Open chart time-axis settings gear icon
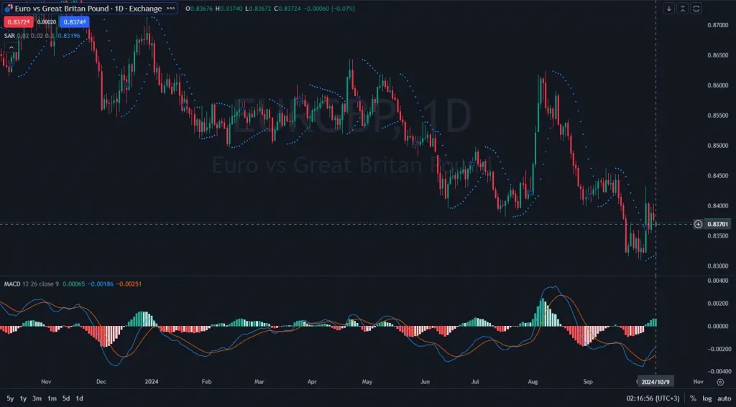The height and width of the screenshot is (407, 736). pos(720,382)
